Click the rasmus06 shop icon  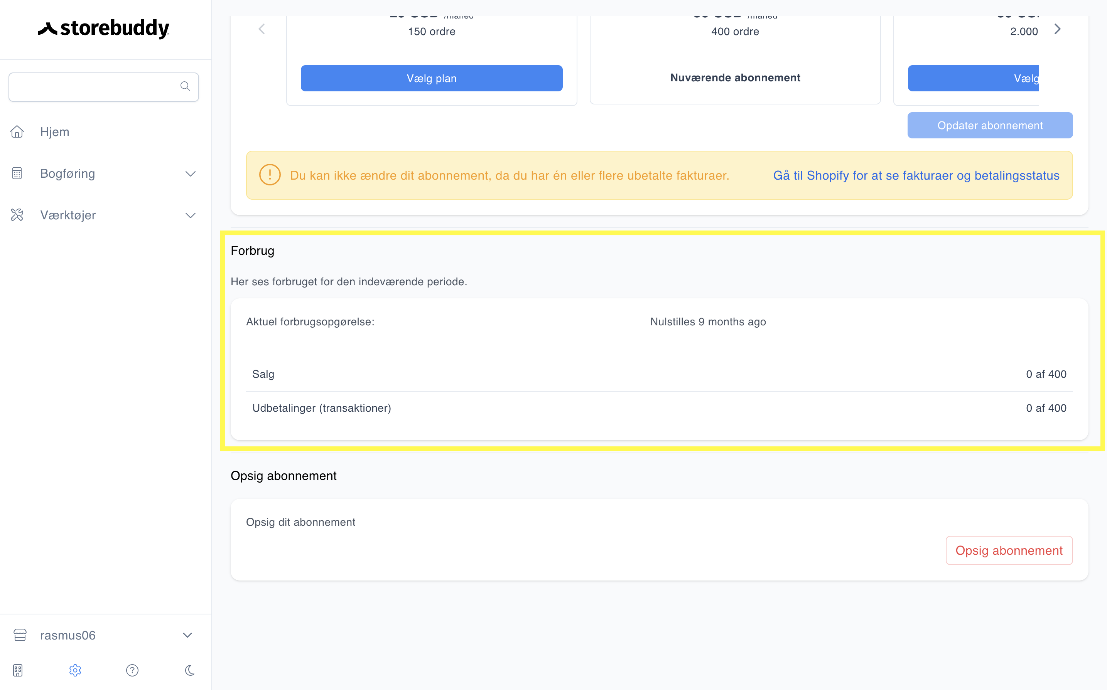coord(20,635)
